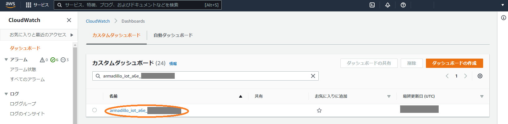The height and width of the screenshot is (124, 508).
Task: Select the armadillo_iot dashboard radio button
Action: pos(95,110)
